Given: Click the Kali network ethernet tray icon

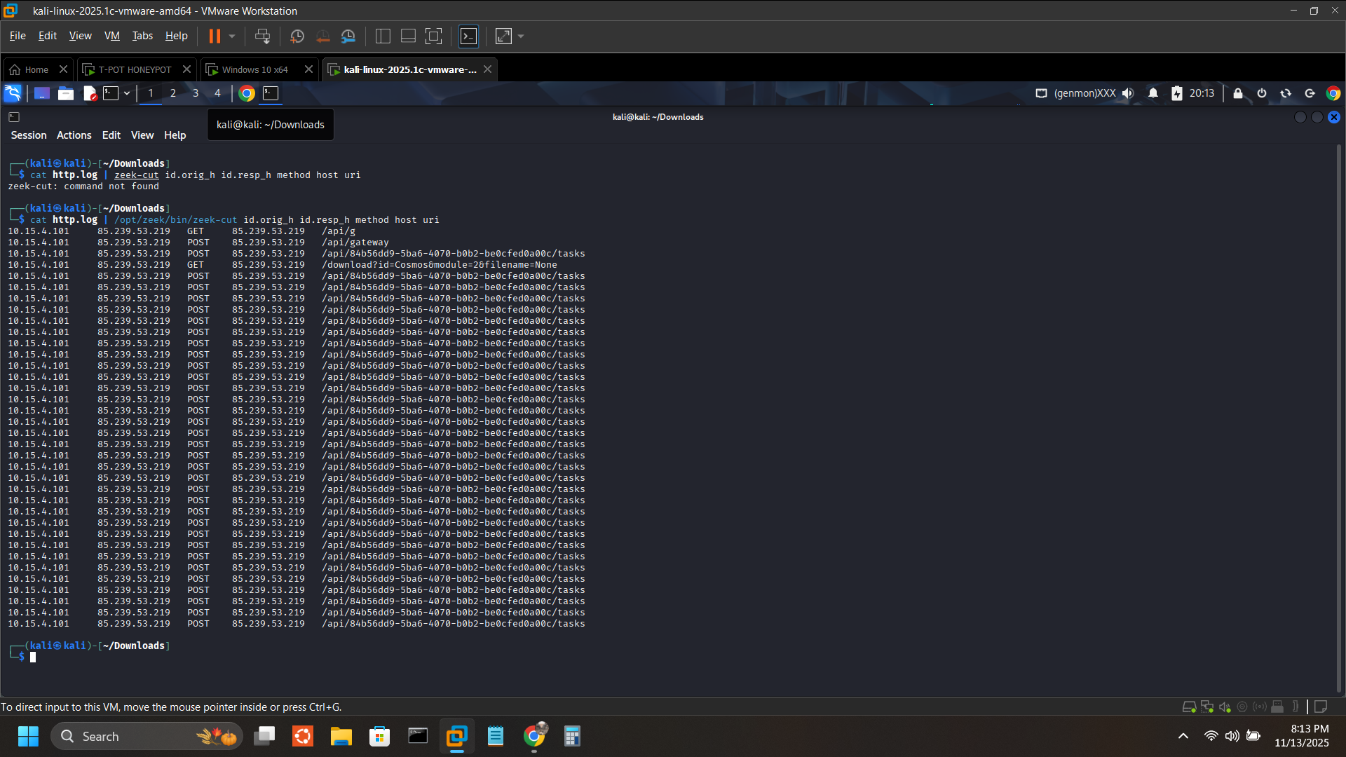Looking at the screenshot, I should pos(1041,93).
